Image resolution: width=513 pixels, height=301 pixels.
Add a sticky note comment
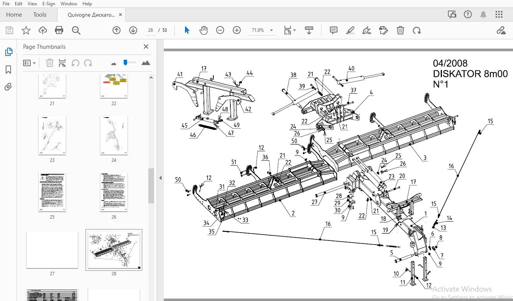[x=334, y=30]
